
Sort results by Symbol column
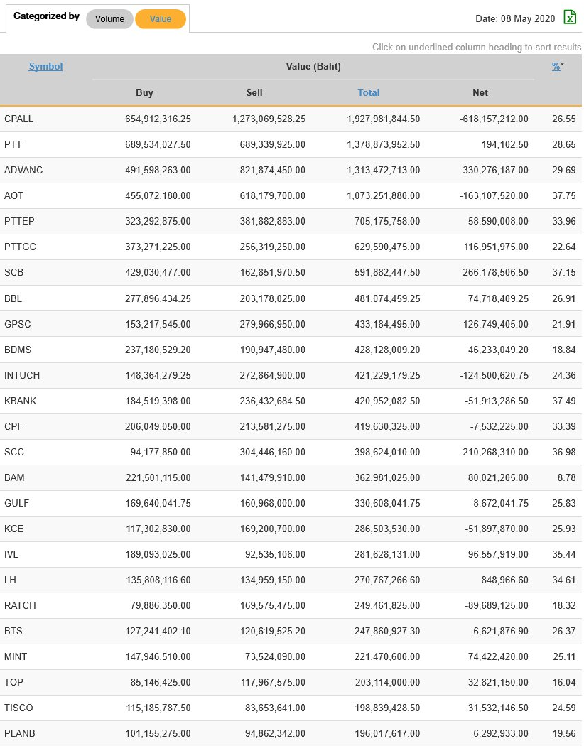click(45, 67)
